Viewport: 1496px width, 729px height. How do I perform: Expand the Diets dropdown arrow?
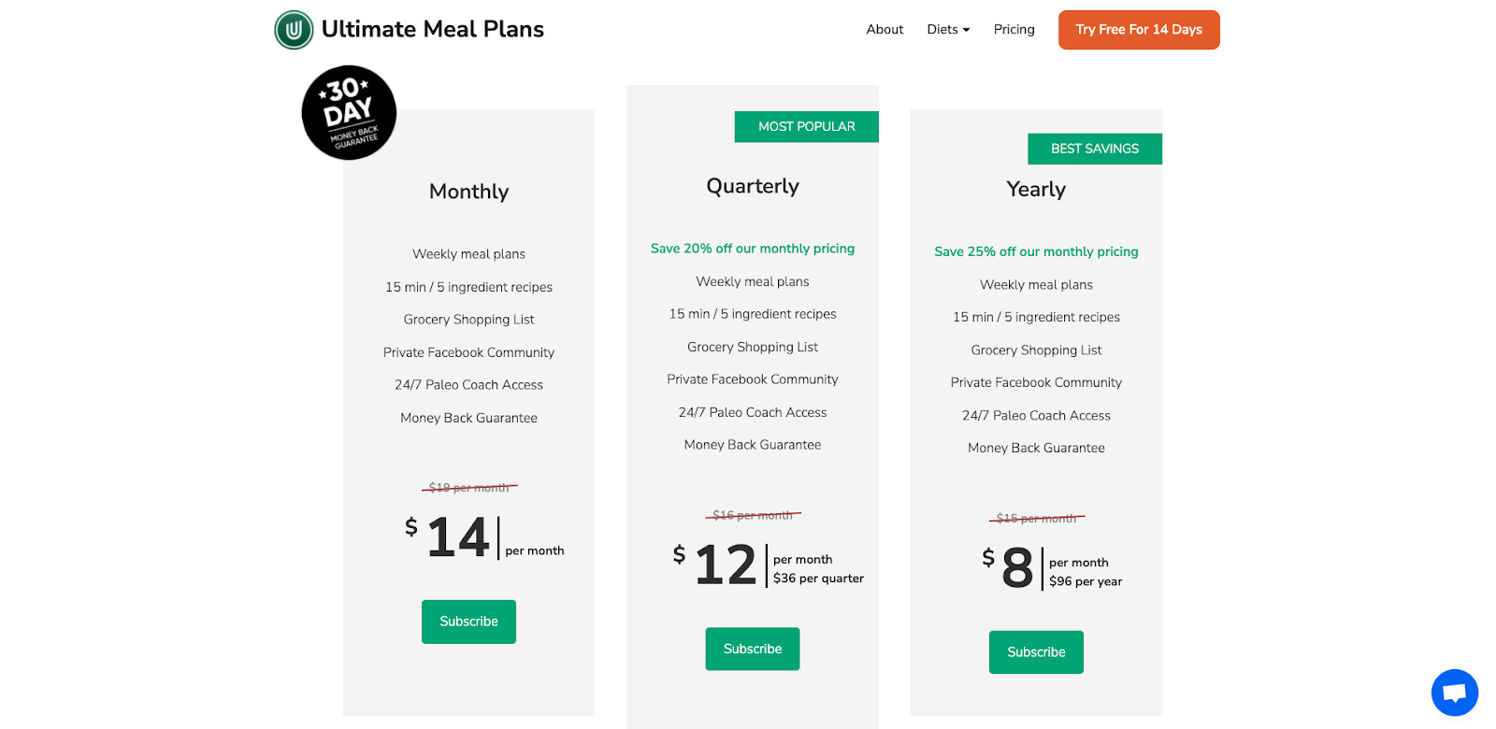click(966, 30)
